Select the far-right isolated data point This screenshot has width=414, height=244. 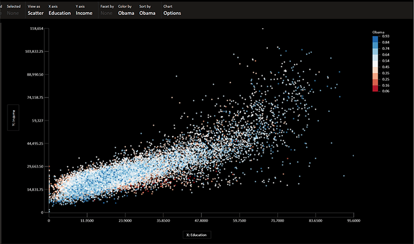(353, 156)
